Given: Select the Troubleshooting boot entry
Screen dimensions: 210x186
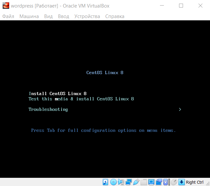Looking at the screenshot, I should coord(48,110).
